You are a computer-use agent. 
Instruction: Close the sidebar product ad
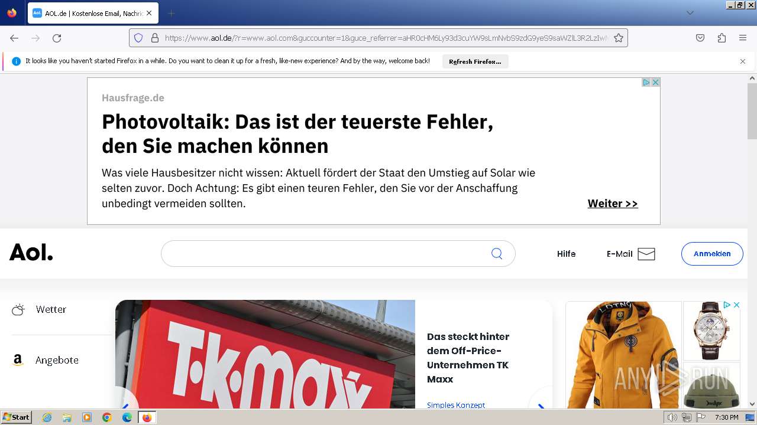coord(736,305)
